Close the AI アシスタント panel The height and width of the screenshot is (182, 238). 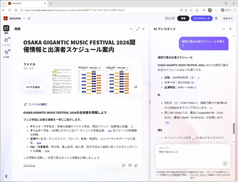pyautogui.click(x=230, y=29)
